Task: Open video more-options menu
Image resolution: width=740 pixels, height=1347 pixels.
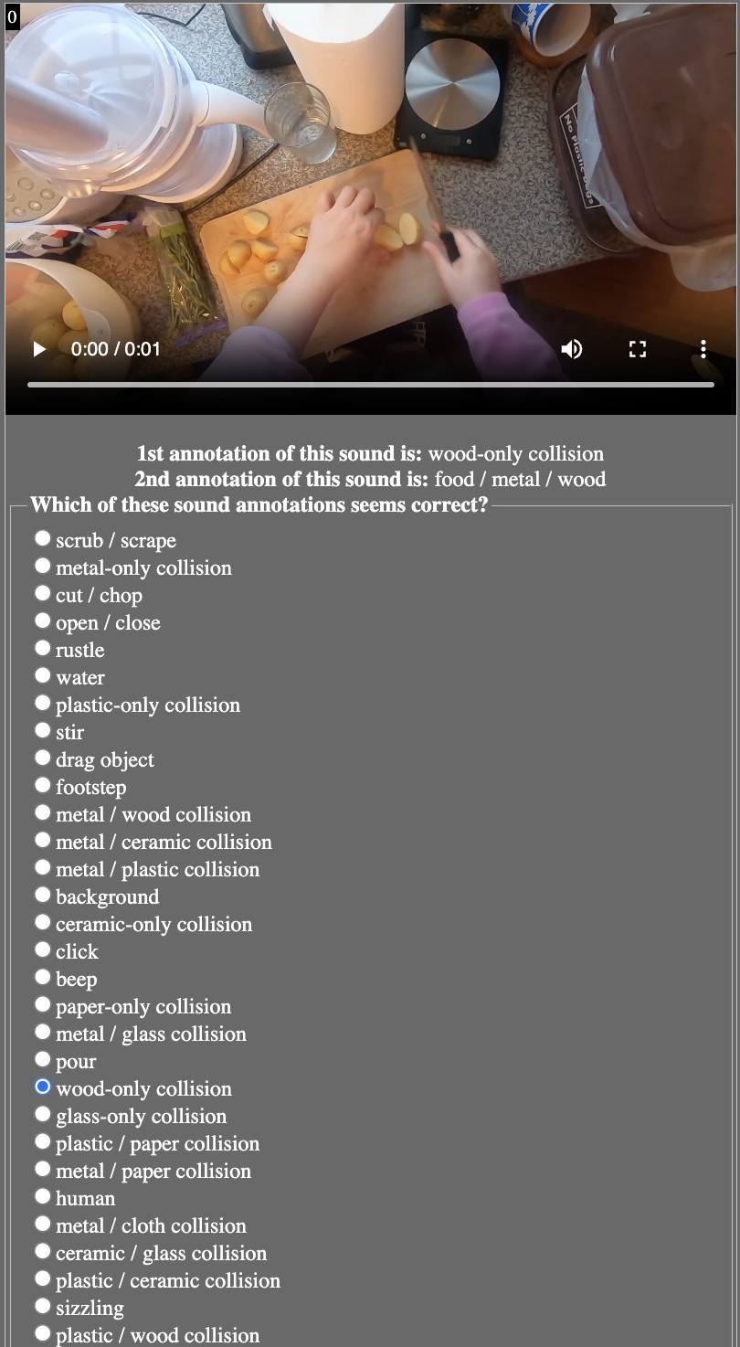Action: 703,349
